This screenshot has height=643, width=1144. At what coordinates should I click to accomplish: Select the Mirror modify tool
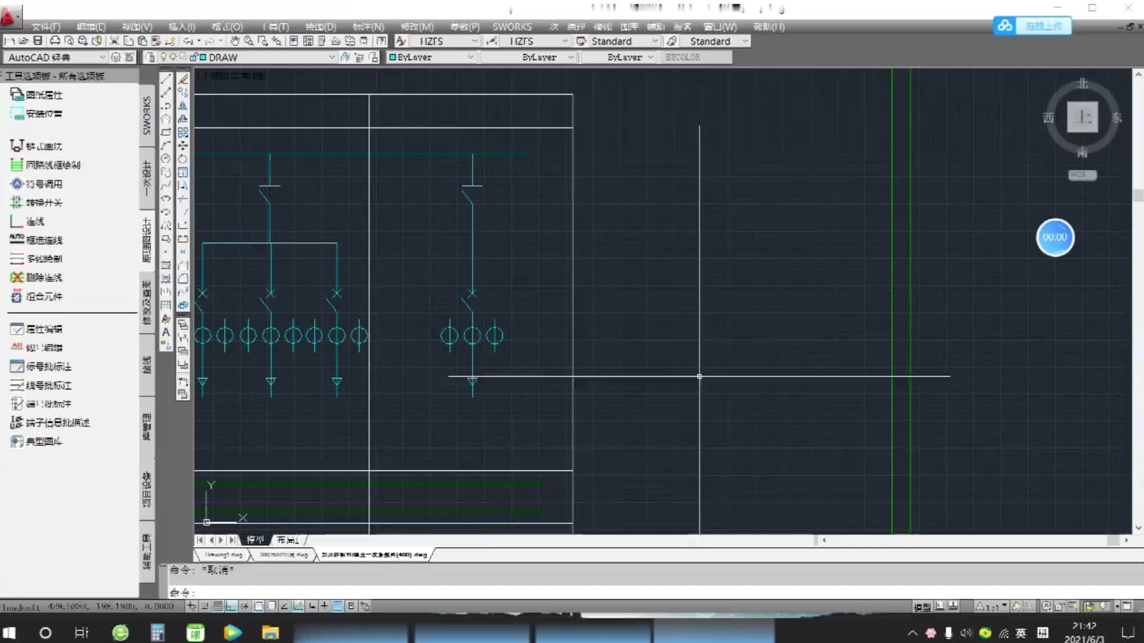pyautogui.click(x=183, y=105)
